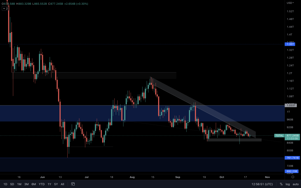Open timezone menu at 12:56:51 (UTC)
Image resolution: width=301 pixels, height=188 pixels.
(x=262, y=184)
